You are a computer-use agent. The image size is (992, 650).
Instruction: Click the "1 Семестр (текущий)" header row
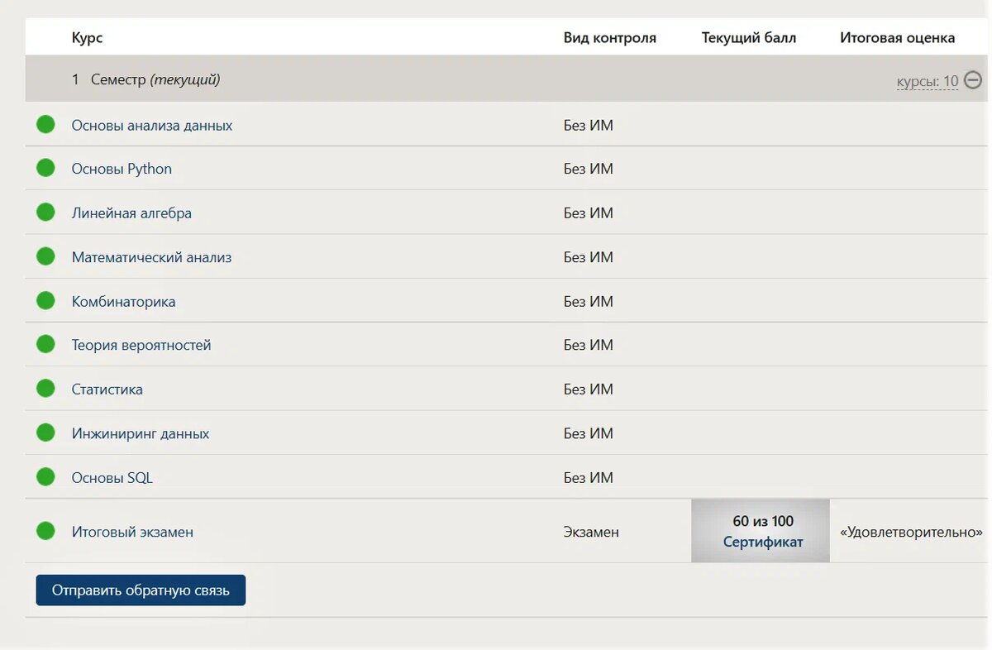click(x=145, y=80)
